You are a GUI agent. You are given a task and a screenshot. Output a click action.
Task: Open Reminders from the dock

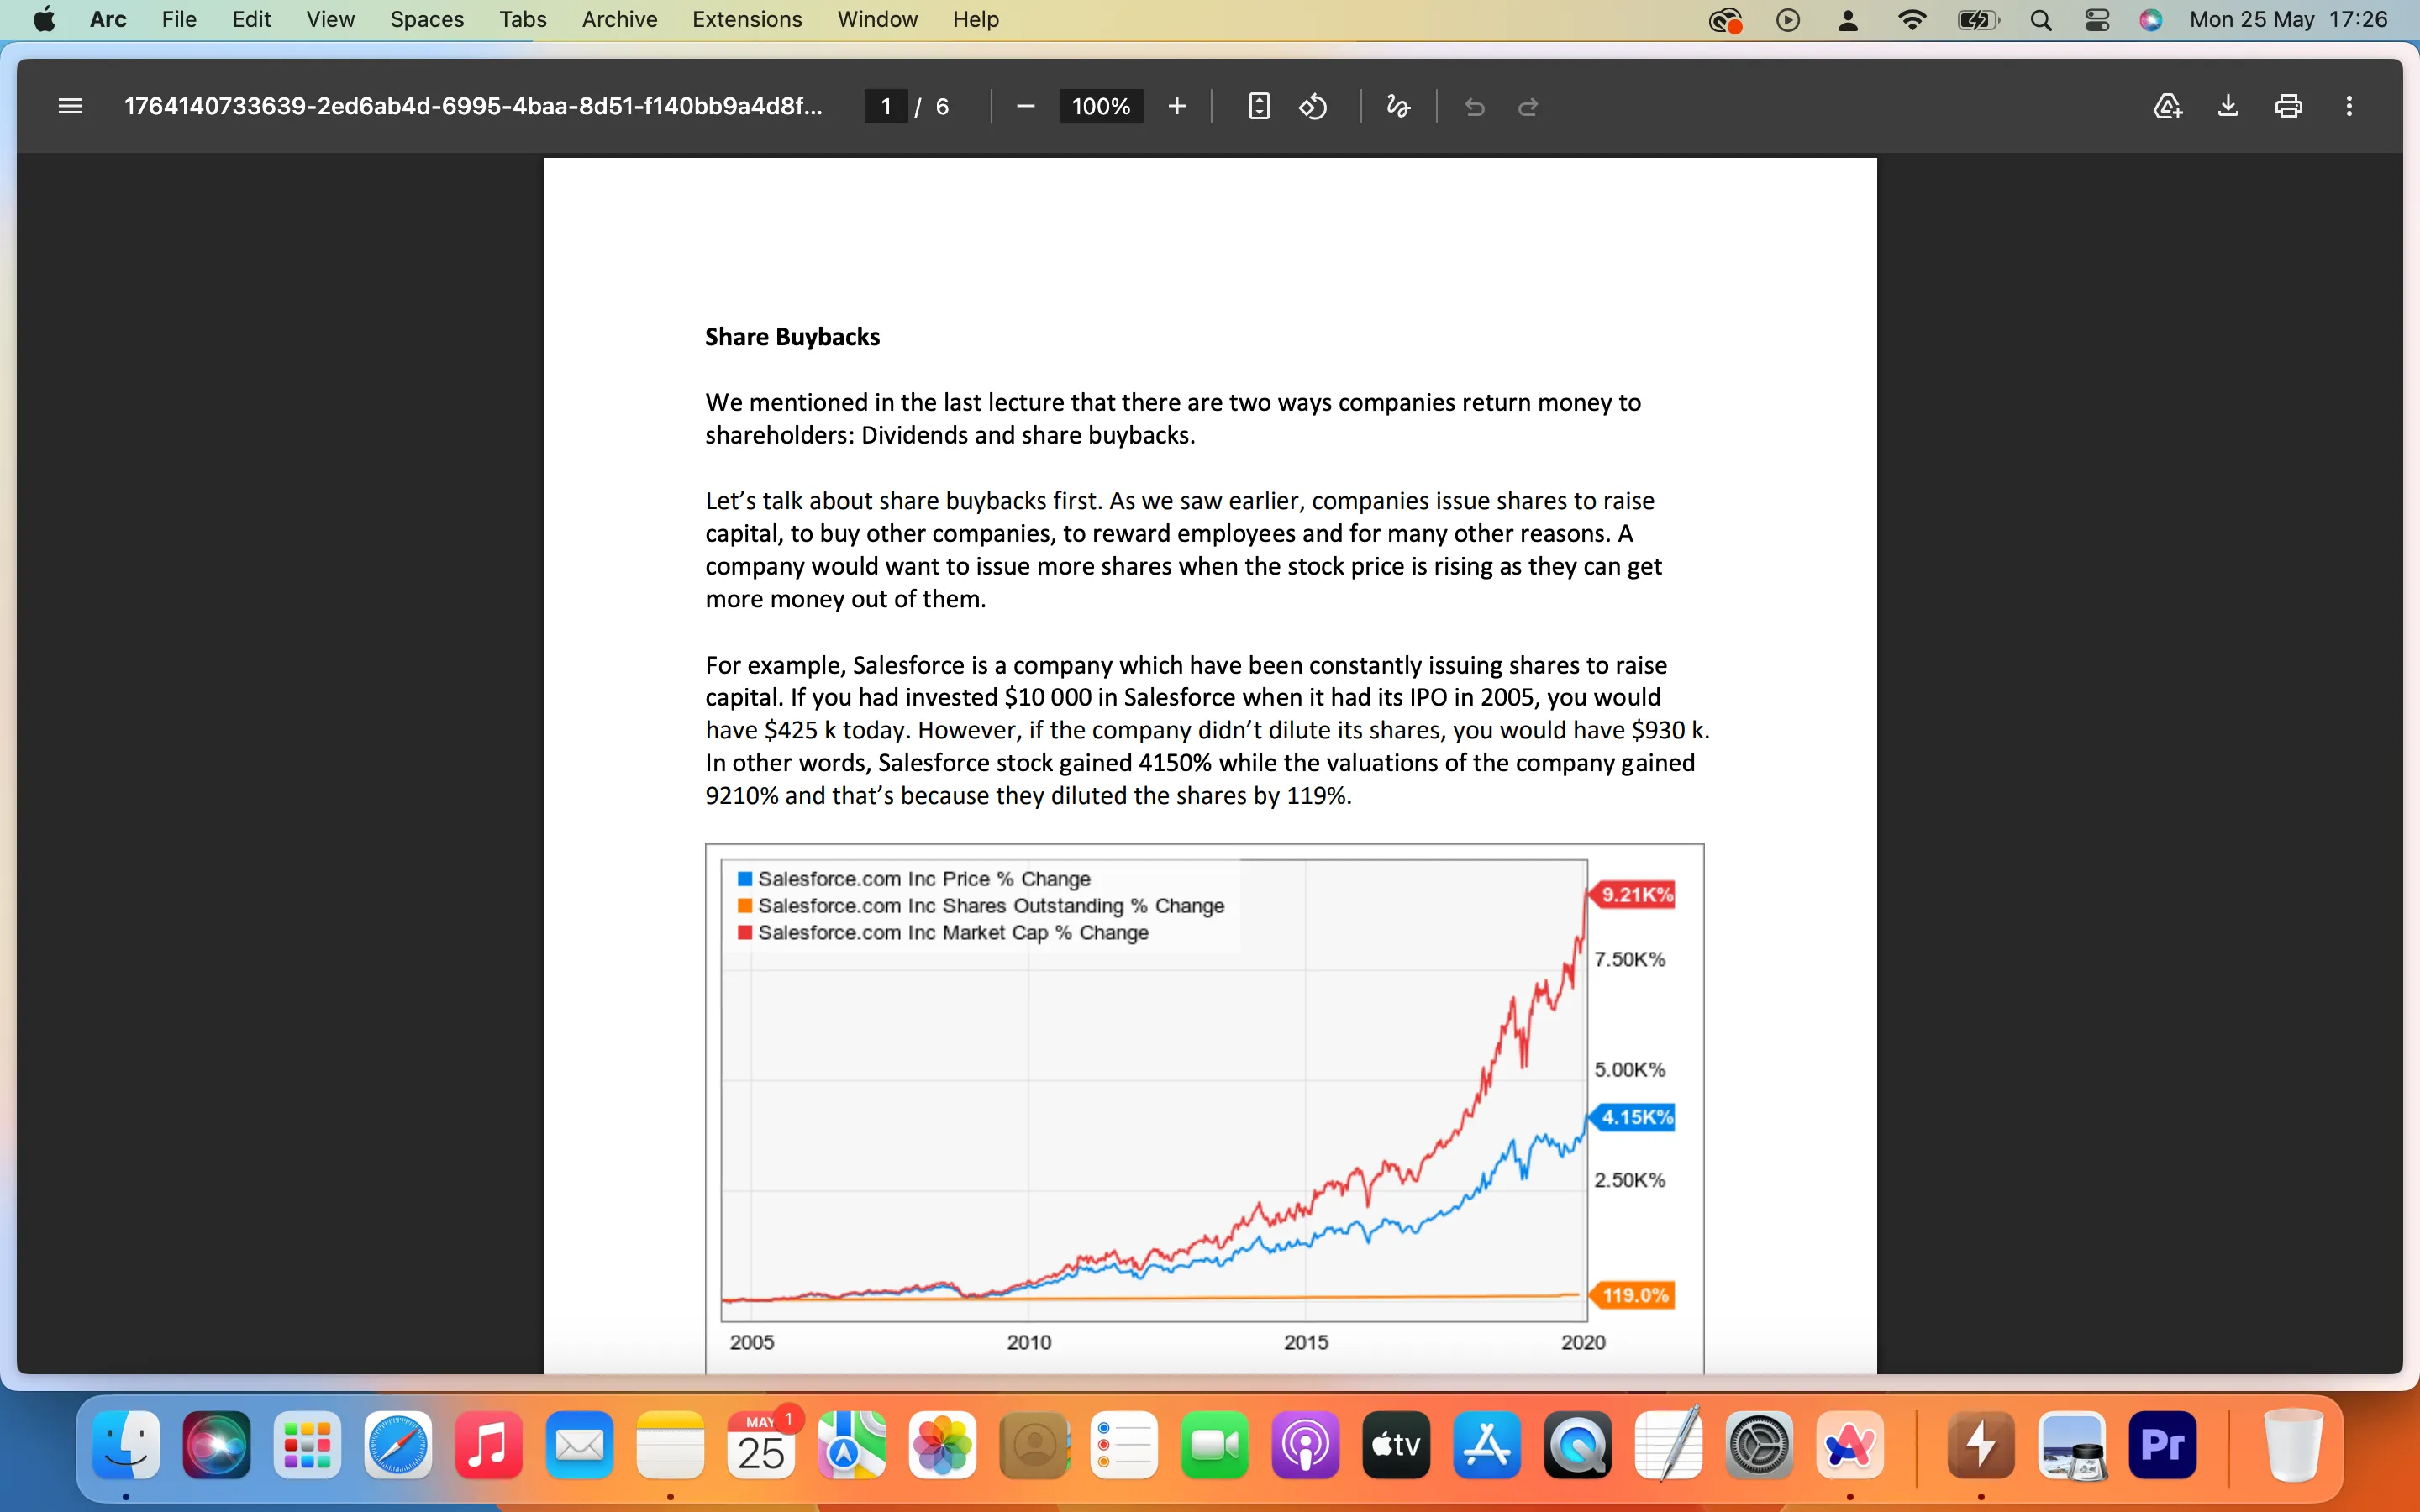tap(1124, 1444)
